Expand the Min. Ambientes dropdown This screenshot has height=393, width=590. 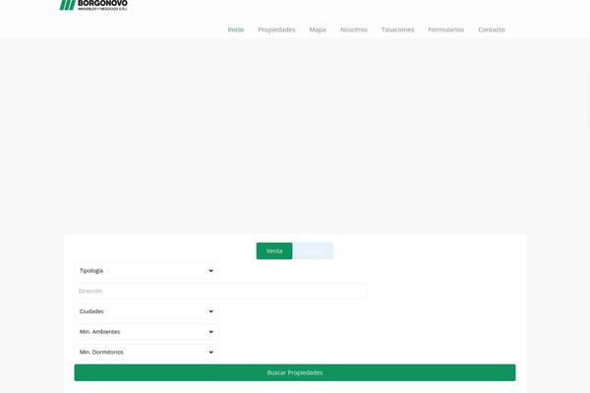tap(147, 332)
